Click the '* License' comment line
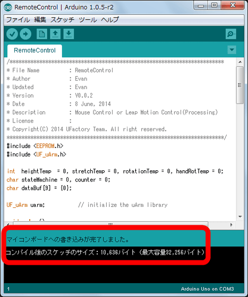This screenshot has width=248, height=297. (39, 121)
